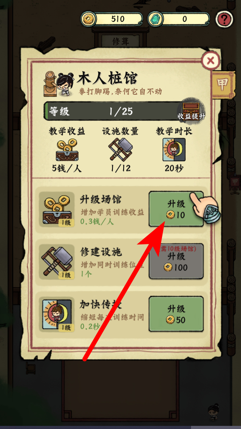241x429 pixels.
Task: Tap the 教学时长 day-night card icon
Action: pyautogui.click(x=174, y=150)
